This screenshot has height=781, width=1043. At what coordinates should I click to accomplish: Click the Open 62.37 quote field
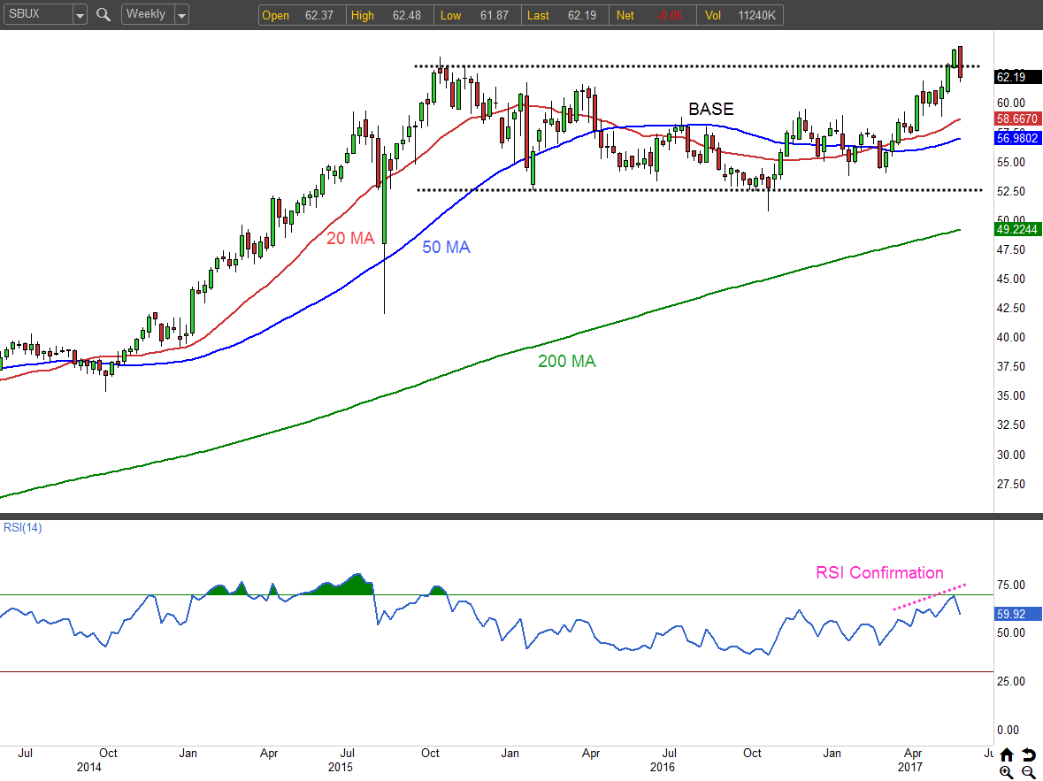coord(303,15)
